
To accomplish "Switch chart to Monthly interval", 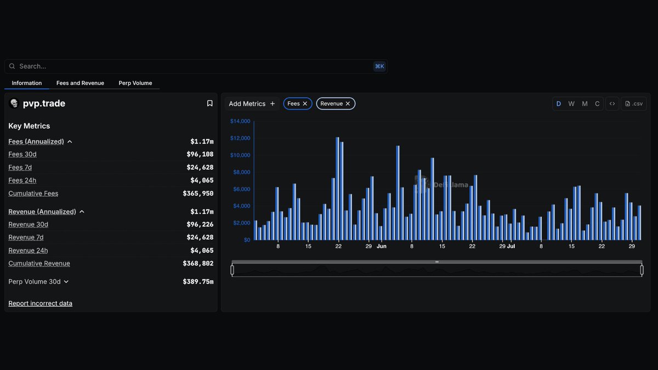I will pos(585,104).
